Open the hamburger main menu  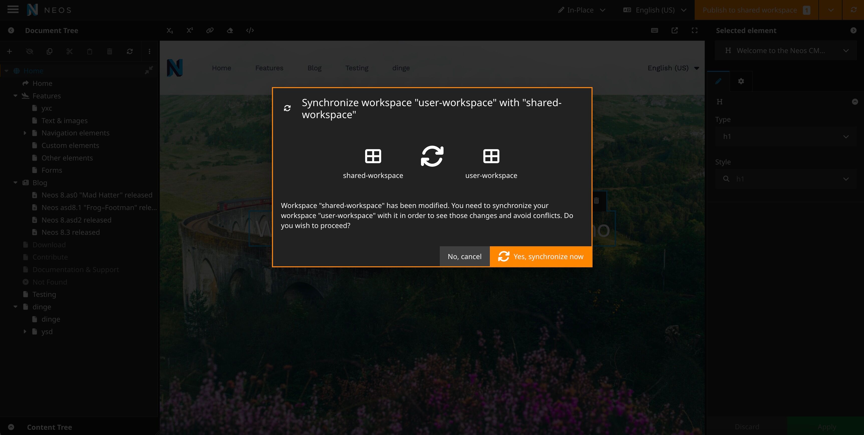13,10
